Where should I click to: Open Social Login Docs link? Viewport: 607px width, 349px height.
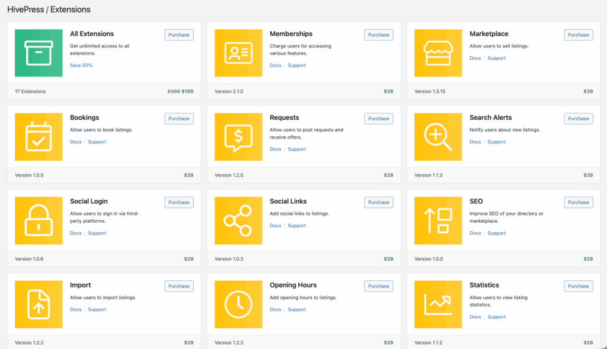click(x=76, y=233)
